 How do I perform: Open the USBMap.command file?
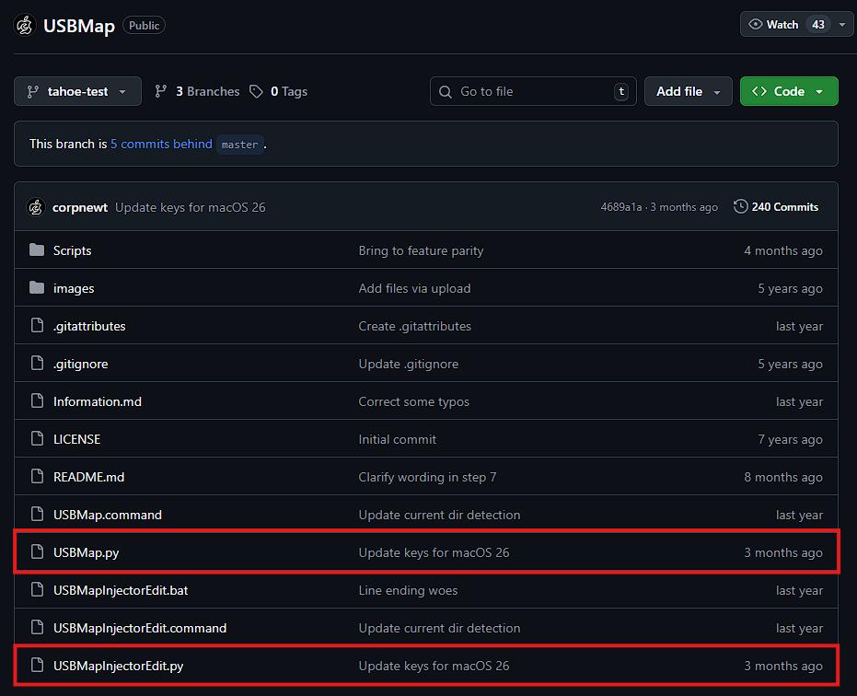pyautogui.click(x=108, y=515)
